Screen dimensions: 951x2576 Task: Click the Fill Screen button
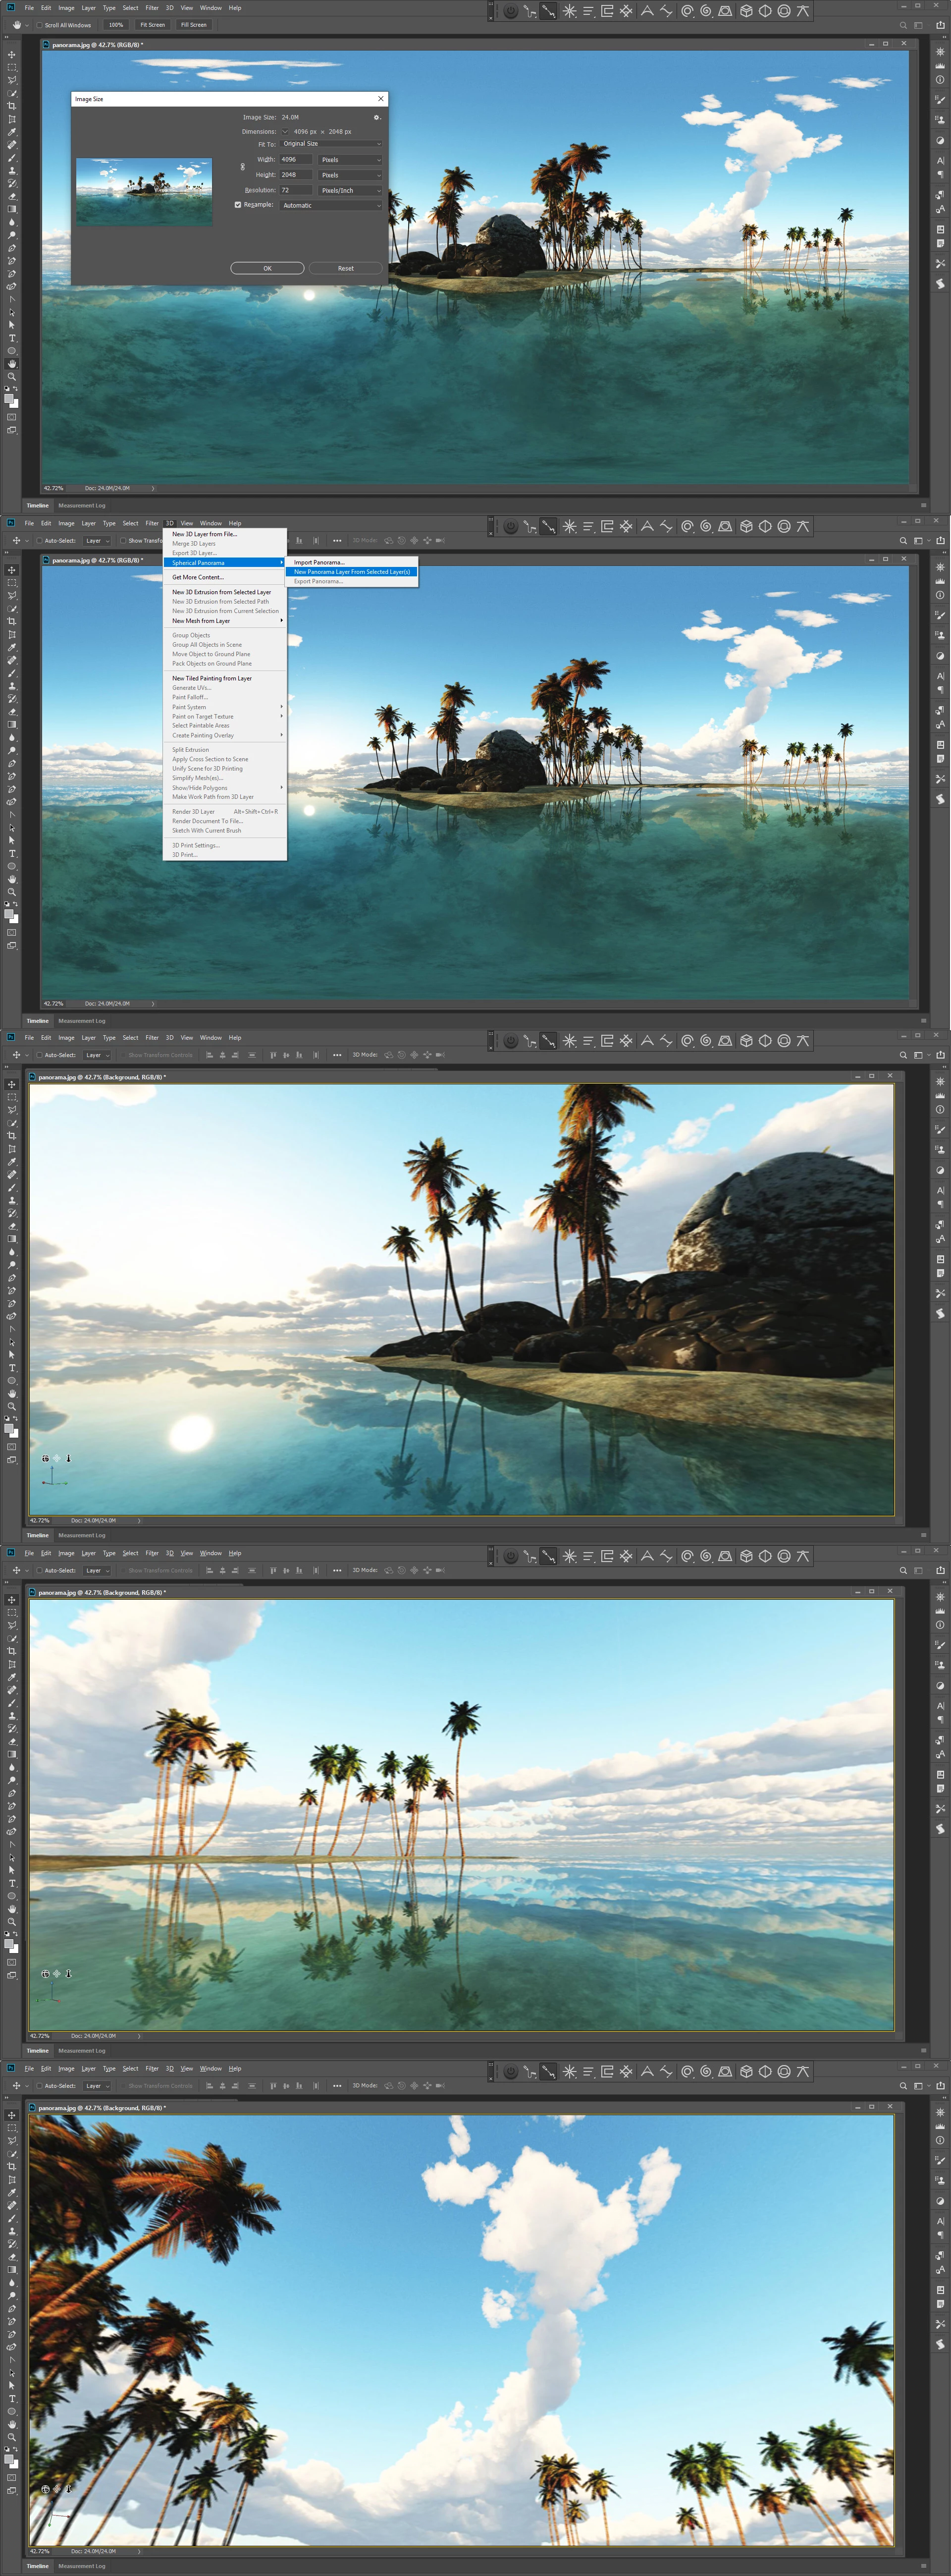[x=194, y=25]
